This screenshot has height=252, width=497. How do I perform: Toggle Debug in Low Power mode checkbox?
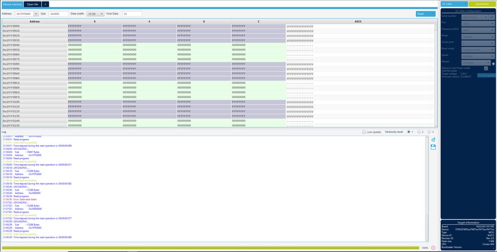[x=486, y=68]
